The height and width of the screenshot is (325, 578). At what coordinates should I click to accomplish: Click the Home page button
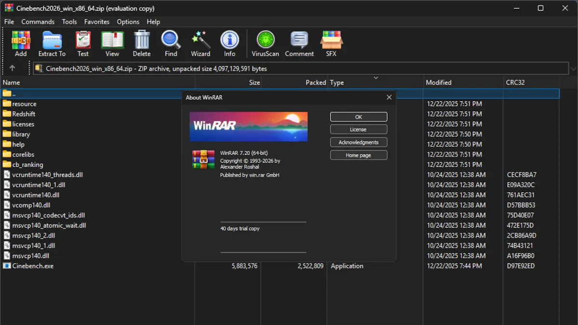pyautogui.click(x=358, y=155)
